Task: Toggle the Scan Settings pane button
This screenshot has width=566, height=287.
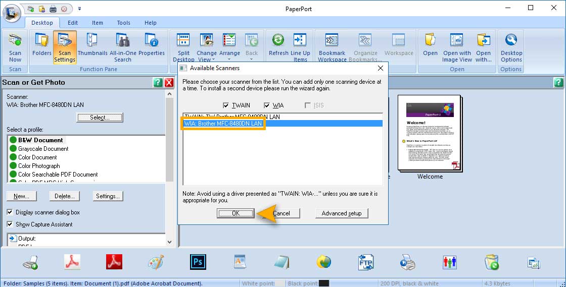Action: coord(65,47)
